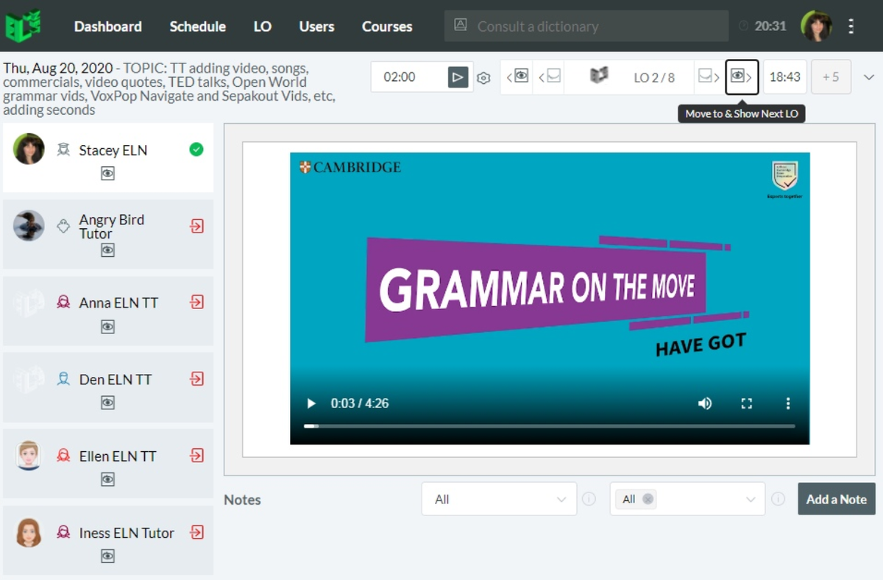Move to previous LO without showing

point(549,77)
